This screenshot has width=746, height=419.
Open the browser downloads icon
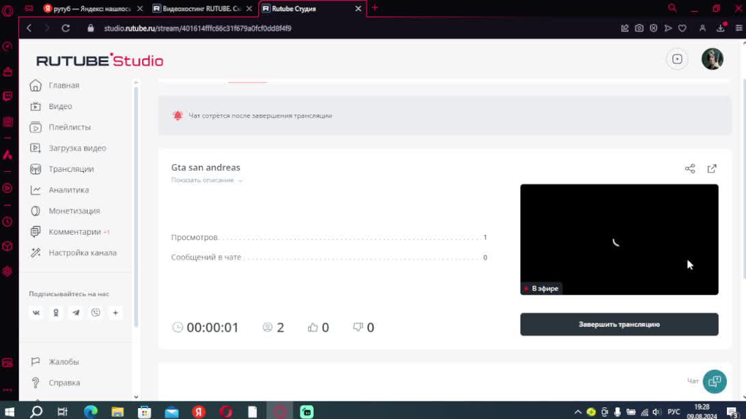pyautogui.click(x=721, y=28)
